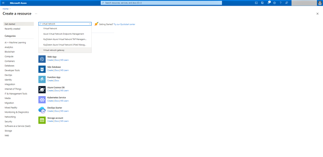Click Create under SQL Database
The height and width of the screenshot is (157, 323).
pos(50,70)
